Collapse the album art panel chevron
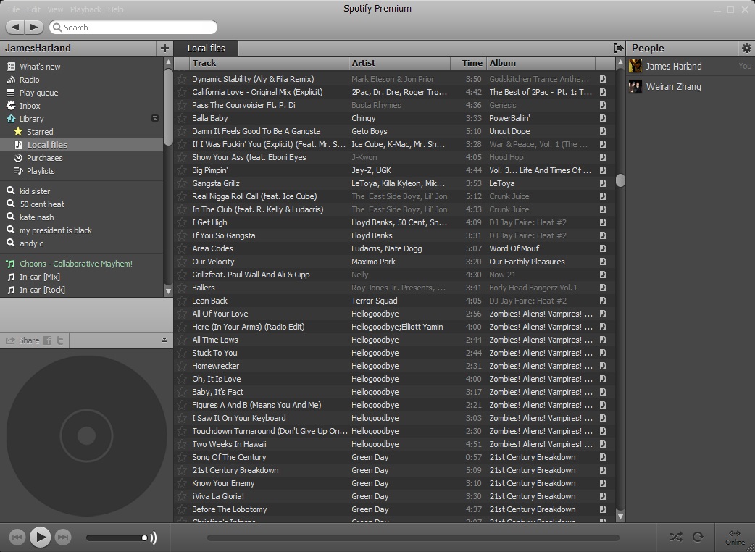The height and width of the screenshot is (552, 755). pos(164,340)
